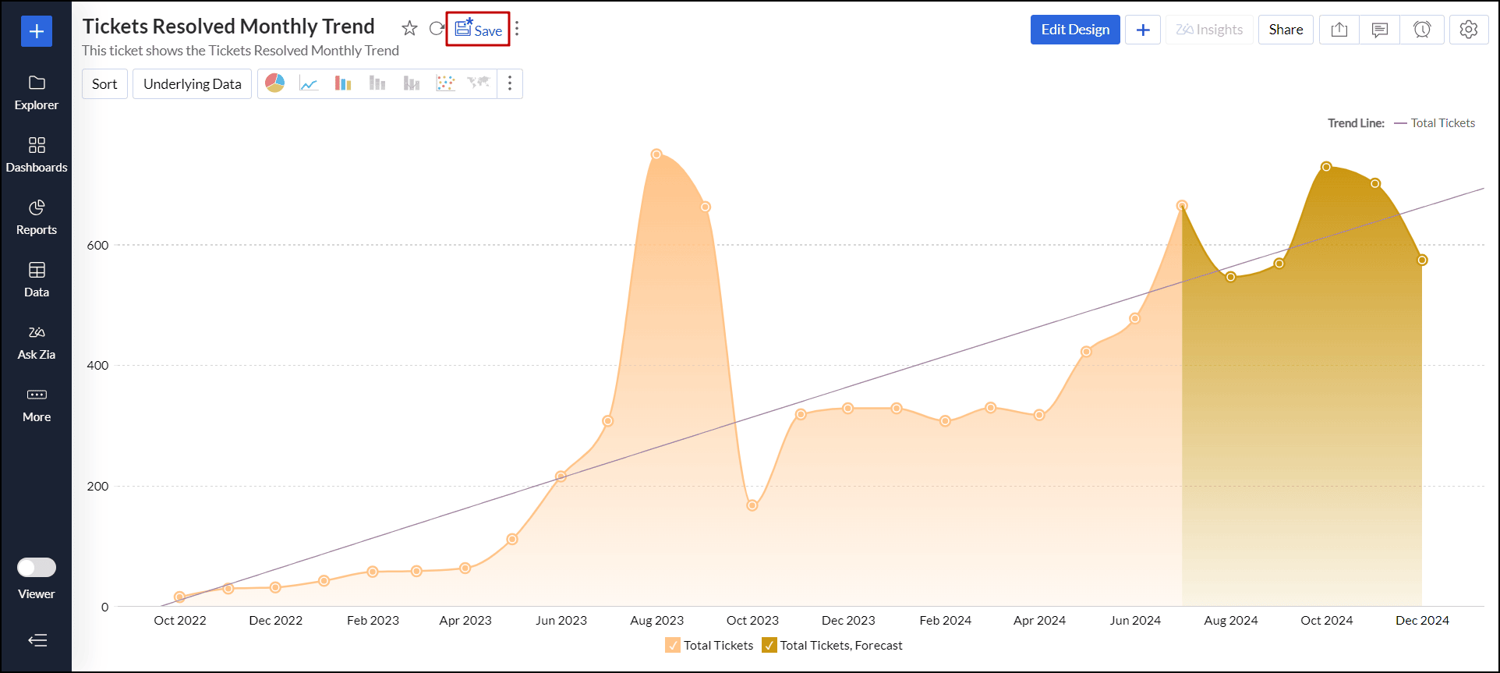1500x673 pixels.
Task: Toggle the Viewer mode switch
Action: click(37, 567)
